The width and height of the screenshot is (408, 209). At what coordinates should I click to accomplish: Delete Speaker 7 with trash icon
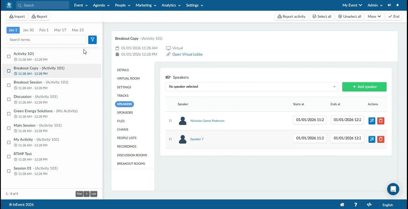pyautogui.click(x=381, y=139)
